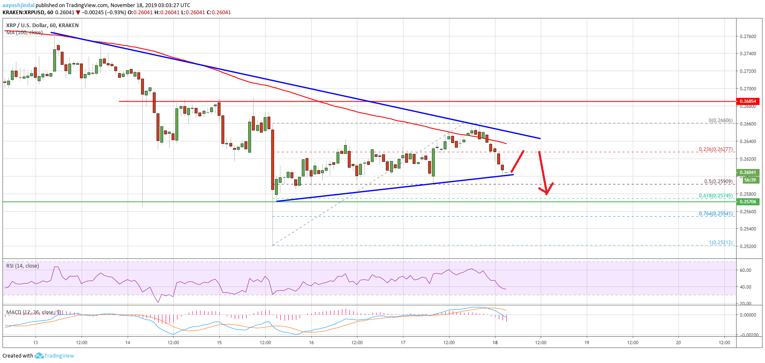This screenshot has height=363, width=765.
Task: Click the 0.27200 price axis value
Action: (748, 71)
